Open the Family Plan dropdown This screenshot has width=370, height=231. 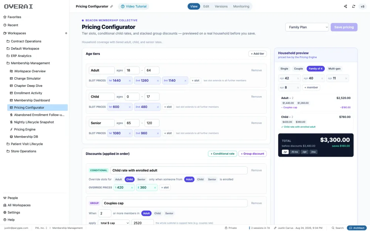307,27
